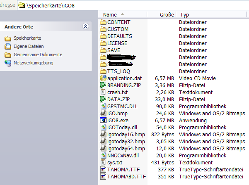
Task: Click the Eigene Dateien documents icon
Action: pyautogui.click(x=8, y=46)
